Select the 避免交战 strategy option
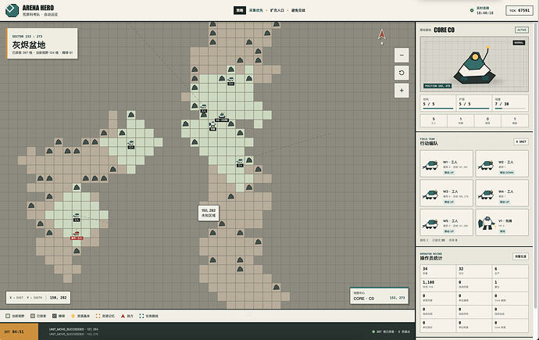This screenshot has height=340, width=539. tap(298, 10)
